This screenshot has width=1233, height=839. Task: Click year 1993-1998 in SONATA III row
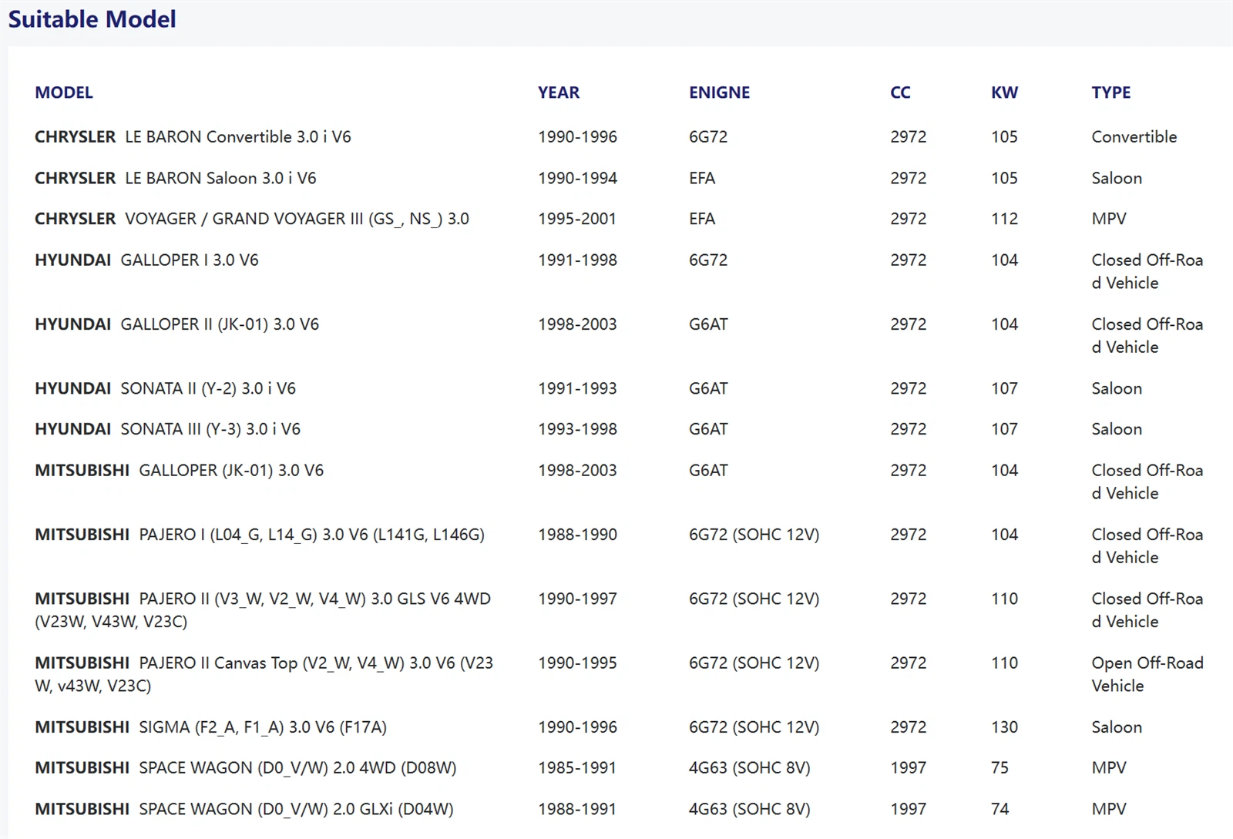577,429
